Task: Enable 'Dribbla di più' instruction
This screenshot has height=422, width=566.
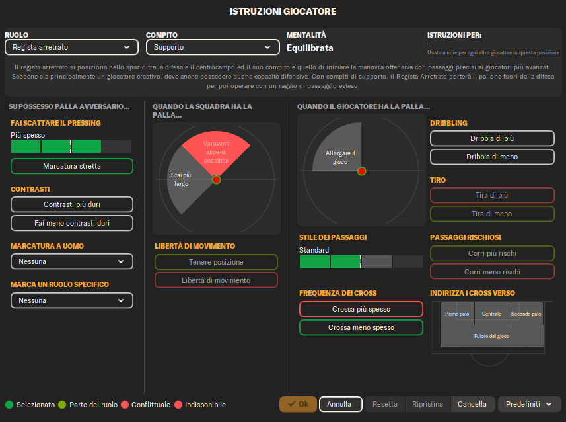Action: tap(492, 138)
